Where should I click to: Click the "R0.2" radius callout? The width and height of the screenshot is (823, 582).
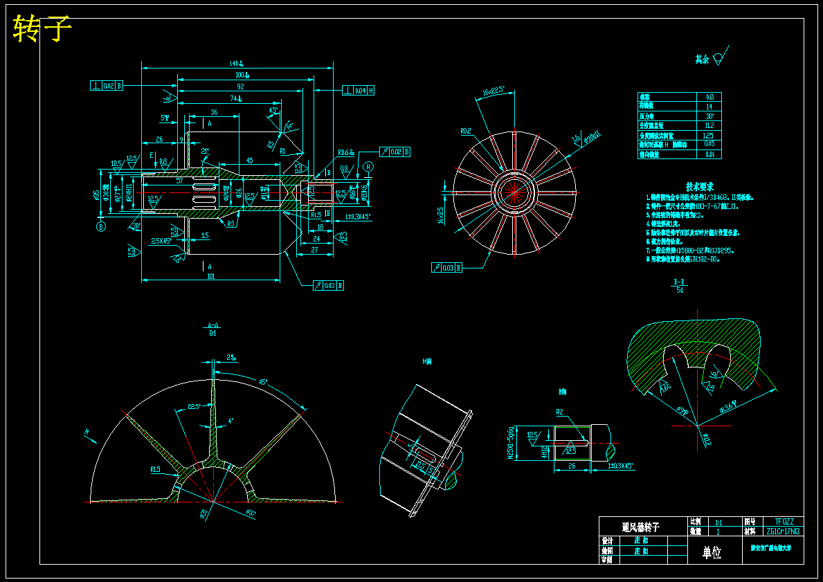click(466, 131)
